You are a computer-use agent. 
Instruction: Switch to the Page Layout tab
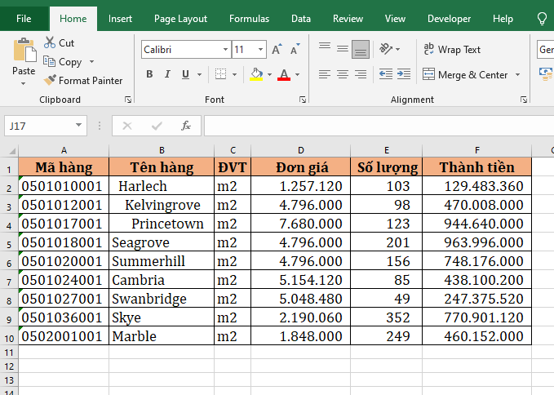[180, 19]
